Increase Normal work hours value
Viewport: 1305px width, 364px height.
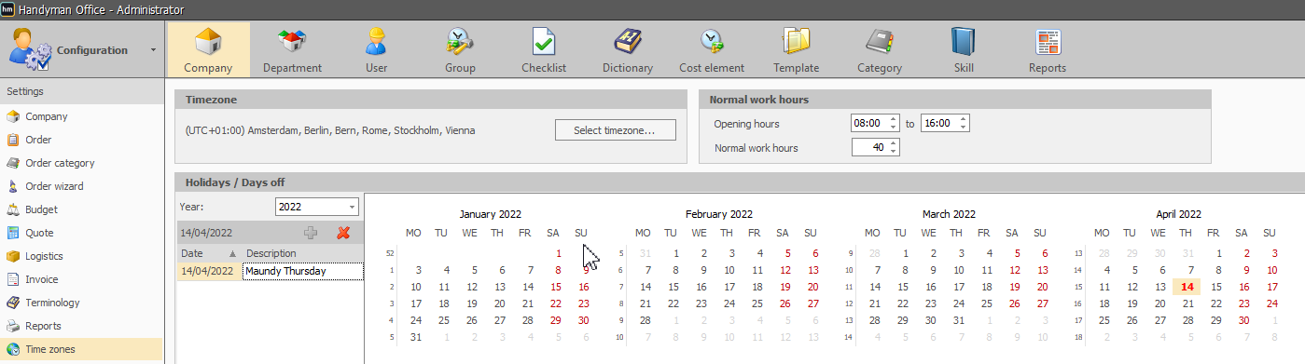point(894,143)
